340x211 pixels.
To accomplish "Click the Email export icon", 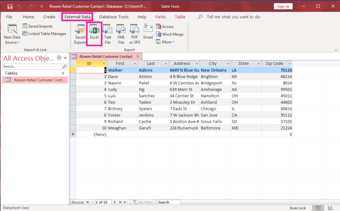I will pos(148,32).
